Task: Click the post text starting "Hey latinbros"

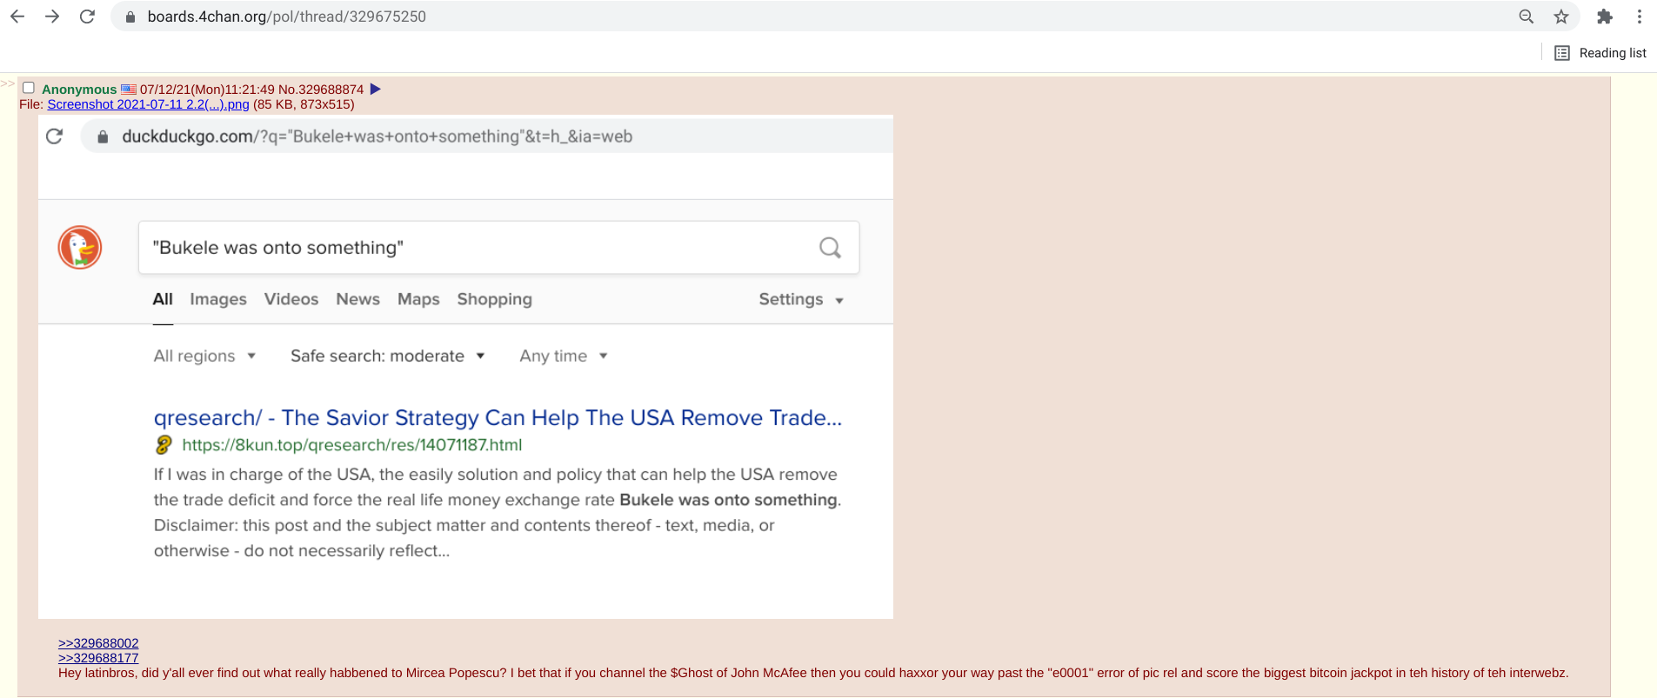Action: coord(813,673)
